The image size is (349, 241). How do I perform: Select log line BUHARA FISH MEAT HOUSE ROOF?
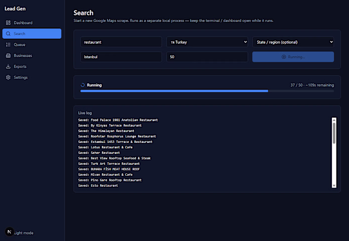[109, 169]
